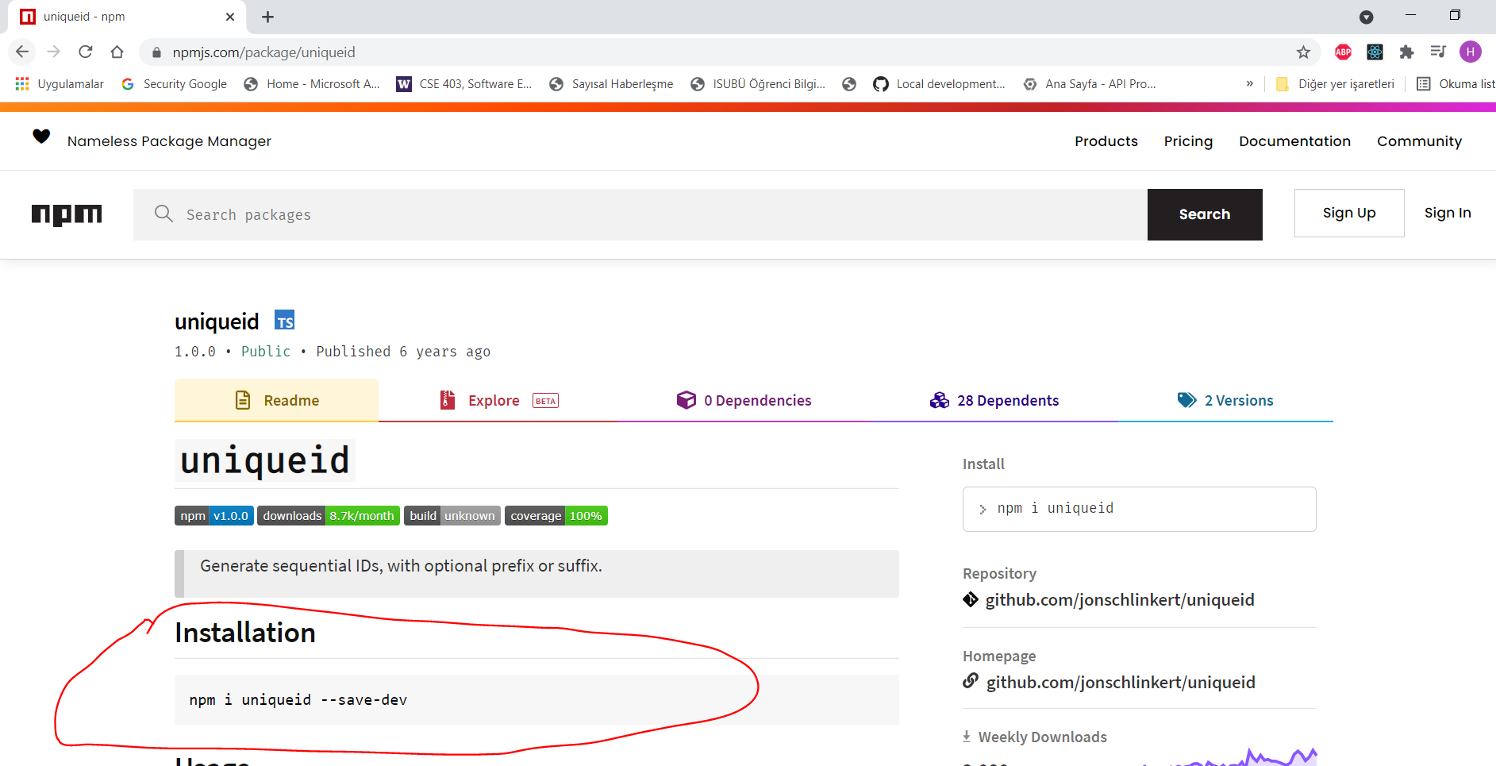Click the black heart icon
This screenshot has height=766, width=1496.
click(x=41, y=137)
